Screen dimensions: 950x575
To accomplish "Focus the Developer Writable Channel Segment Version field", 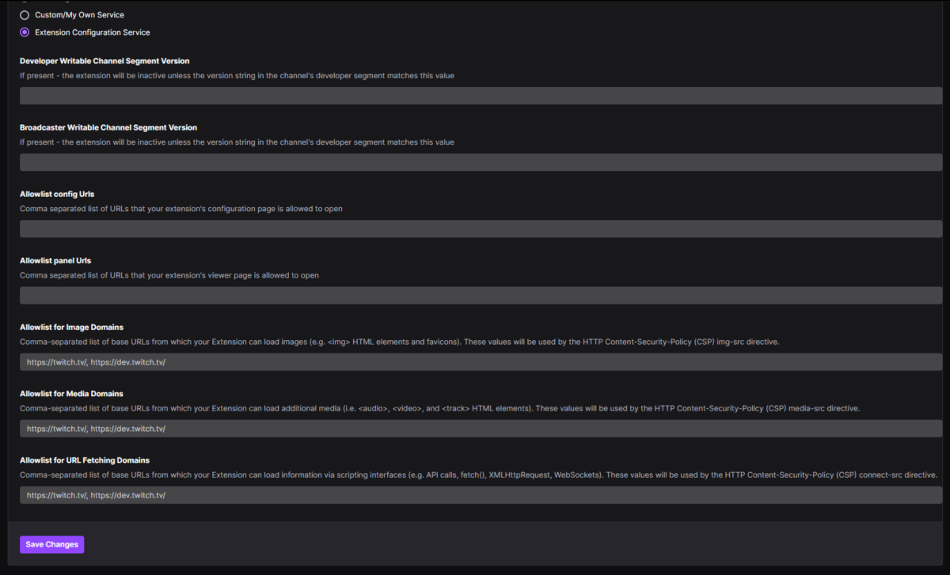I will coord(481,96).
